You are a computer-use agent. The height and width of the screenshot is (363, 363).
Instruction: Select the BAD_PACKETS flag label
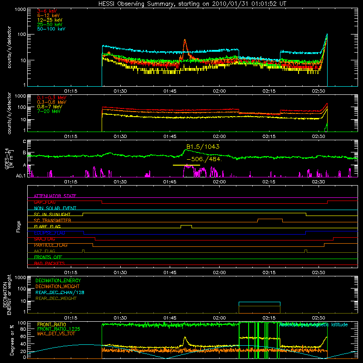click(x=49, y=263)
